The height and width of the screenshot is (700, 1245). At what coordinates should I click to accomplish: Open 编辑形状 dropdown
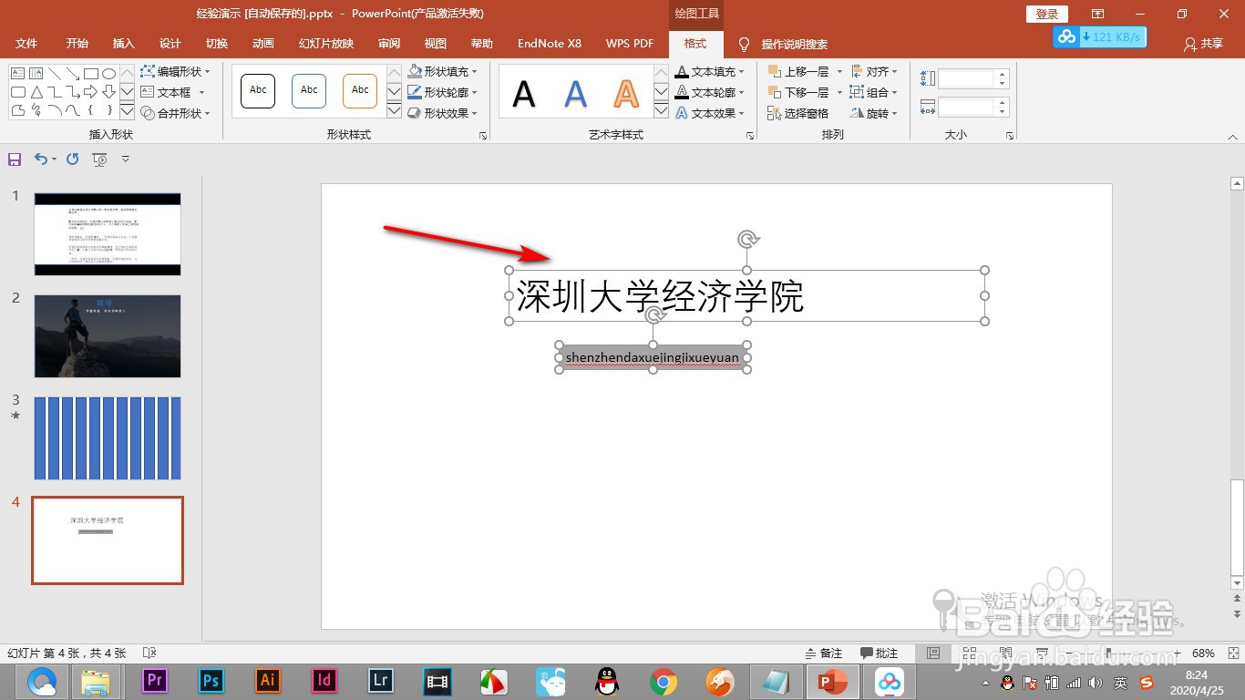tap(176, 71)
